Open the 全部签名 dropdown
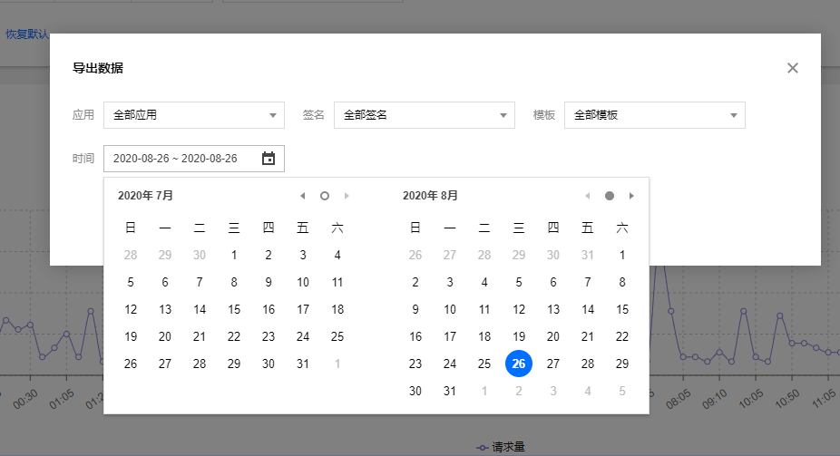The width and height of the screenshot is (840, 456). coord(425,115)
